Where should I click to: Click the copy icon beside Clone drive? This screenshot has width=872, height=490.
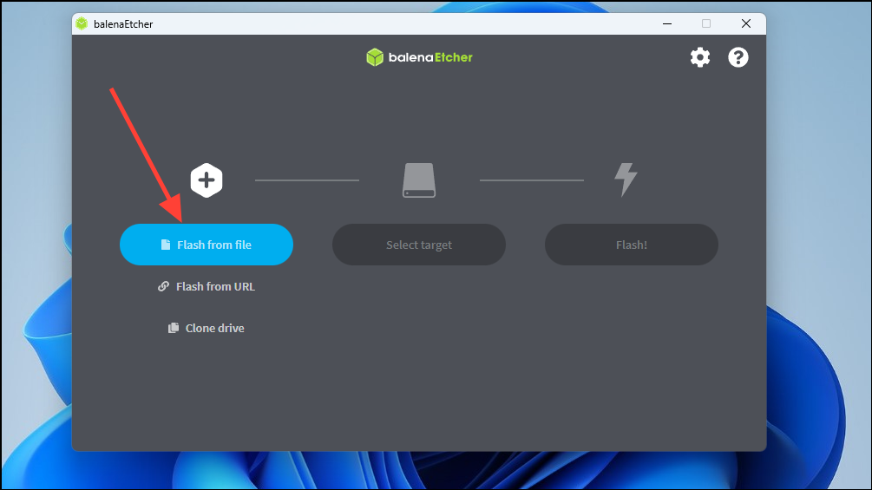click(x=174, y=329)
